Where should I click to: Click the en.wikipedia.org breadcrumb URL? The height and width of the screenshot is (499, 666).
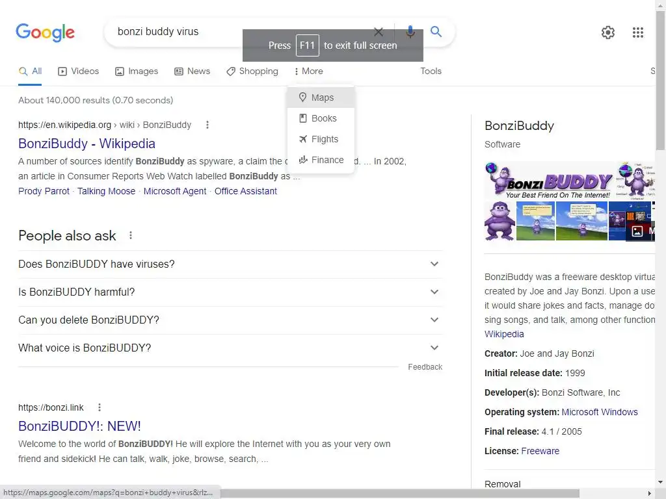click(x=105, y=125)
